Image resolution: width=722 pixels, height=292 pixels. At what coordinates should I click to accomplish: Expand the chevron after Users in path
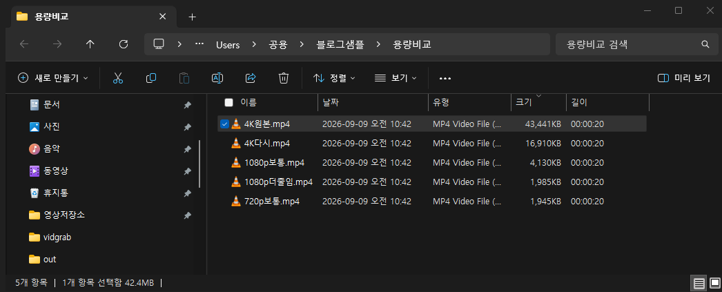254,45
